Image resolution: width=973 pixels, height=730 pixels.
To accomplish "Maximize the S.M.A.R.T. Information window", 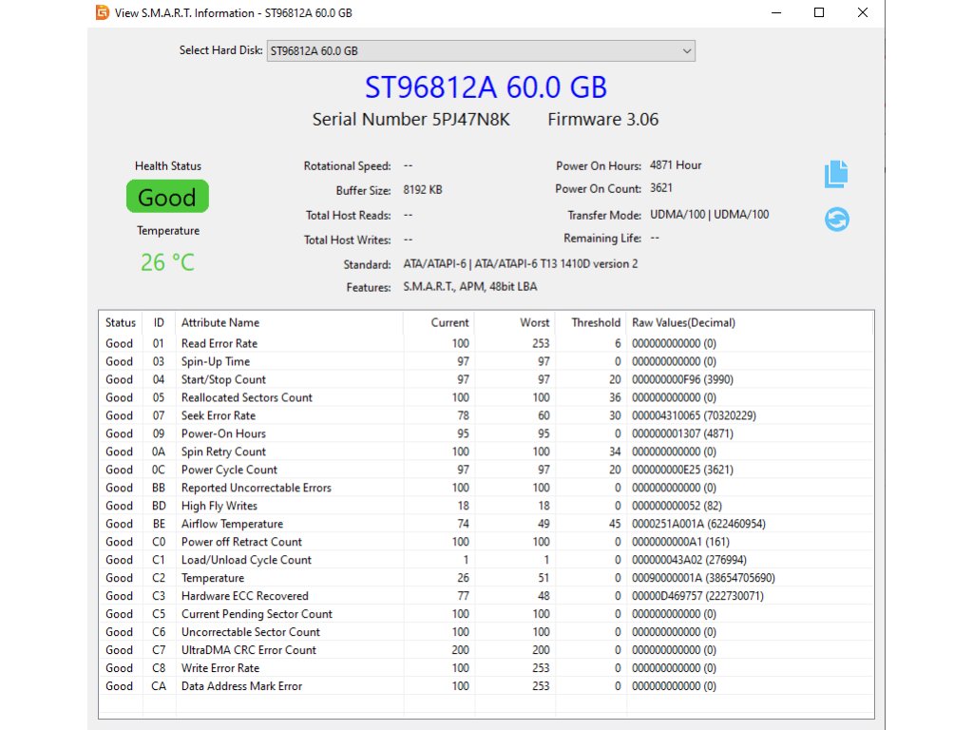I will (819, 12).
